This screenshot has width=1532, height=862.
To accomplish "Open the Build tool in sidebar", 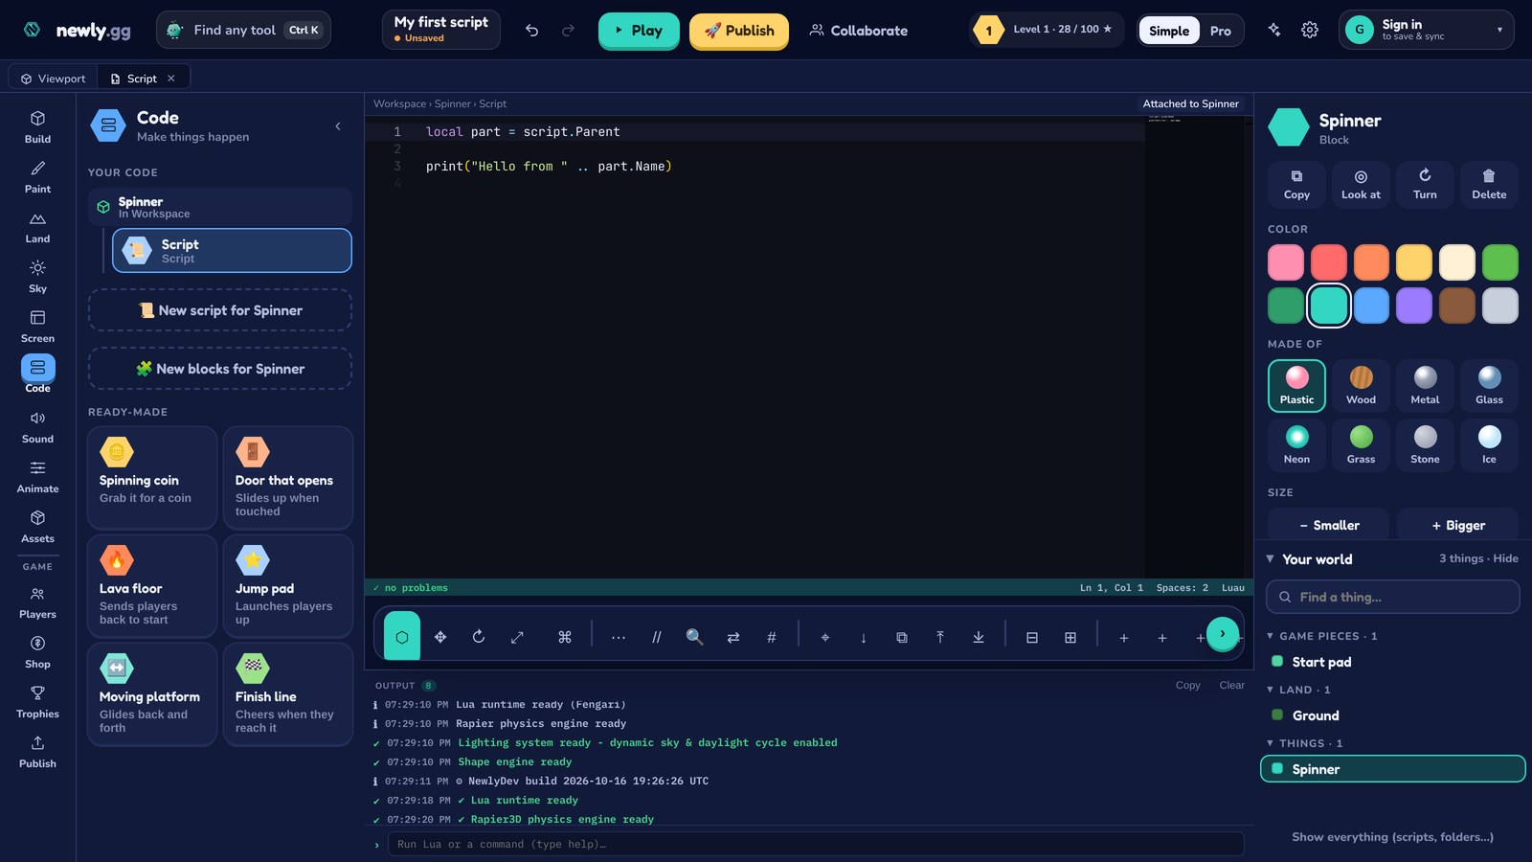I will (37, 126).
